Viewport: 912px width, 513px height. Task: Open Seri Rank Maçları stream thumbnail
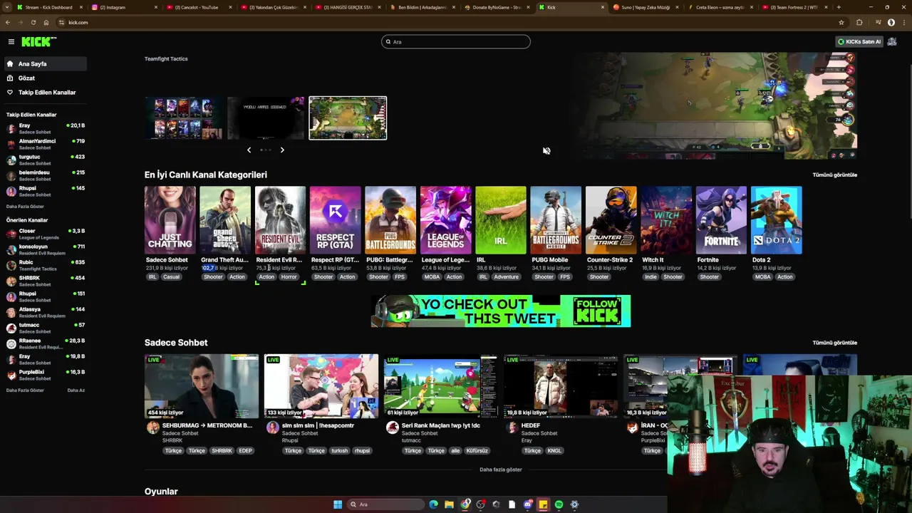pos(441,386)
